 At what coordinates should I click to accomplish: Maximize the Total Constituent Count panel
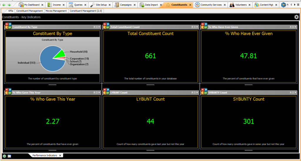[195, 27]
